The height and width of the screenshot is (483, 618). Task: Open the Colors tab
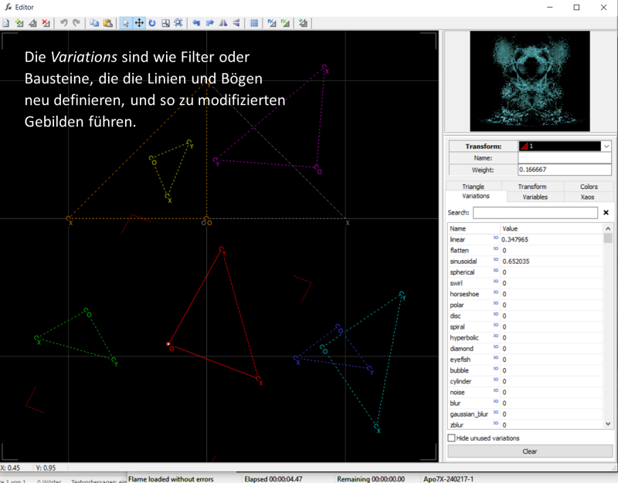click(x=589, y=187)
